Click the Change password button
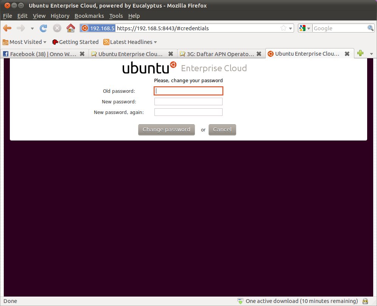The width and height of the screenshot is (377, 306). click(166, 130)
